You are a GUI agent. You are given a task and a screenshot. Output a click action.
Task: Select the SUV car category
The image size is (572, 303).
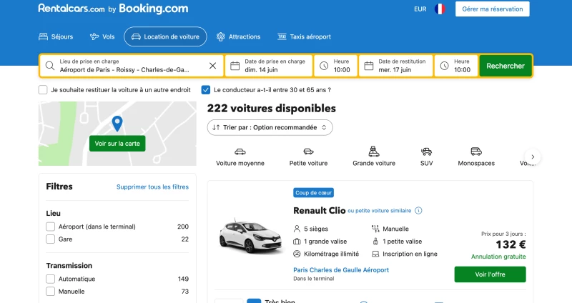[426, 157]
